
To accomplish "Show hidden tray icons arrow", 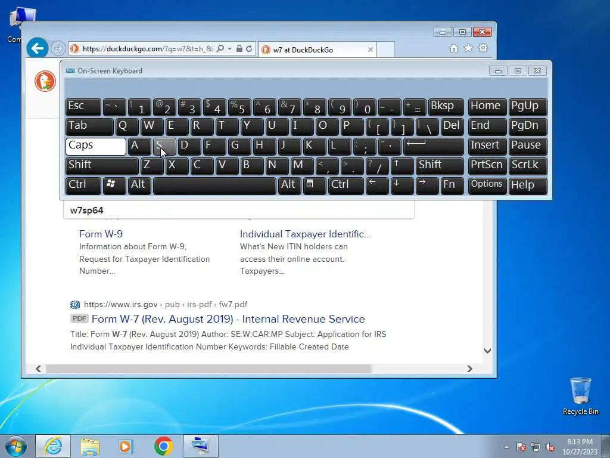I will coord(506,447).
